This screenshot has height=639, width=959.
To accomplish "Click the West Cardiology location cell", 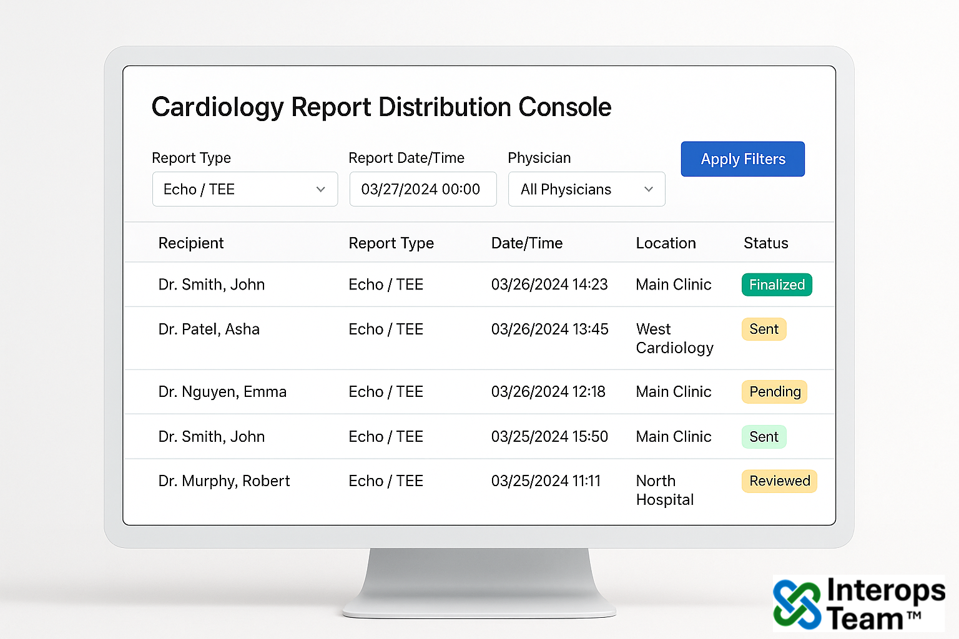I will (674, 339).
